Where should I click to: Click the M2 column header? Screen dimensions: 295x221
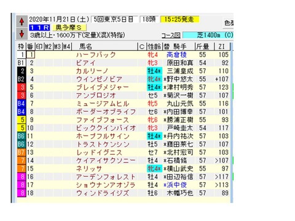[49, 47]
